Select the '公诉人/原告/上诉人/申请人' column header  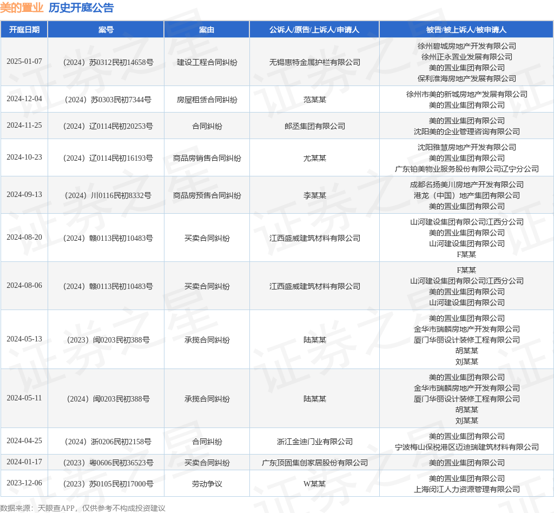click(x=314, y=30)
